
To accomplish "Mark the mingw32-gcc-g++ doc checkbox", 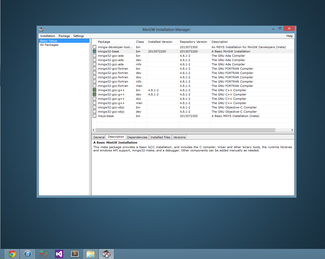I will coord(94,98).
